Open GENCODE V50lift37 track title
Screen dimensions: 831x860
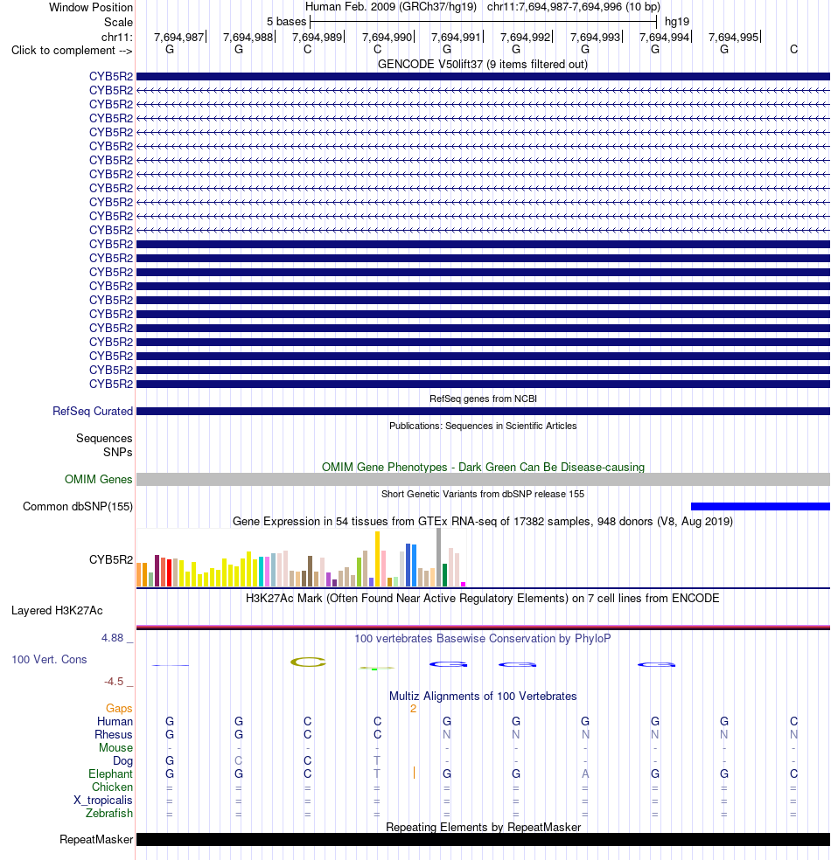483,64
